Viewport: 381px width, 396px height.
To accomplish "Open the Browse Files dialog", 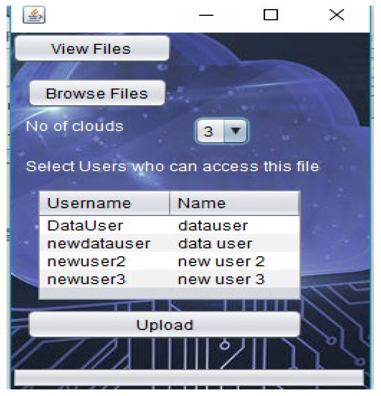I will point(97,93).
